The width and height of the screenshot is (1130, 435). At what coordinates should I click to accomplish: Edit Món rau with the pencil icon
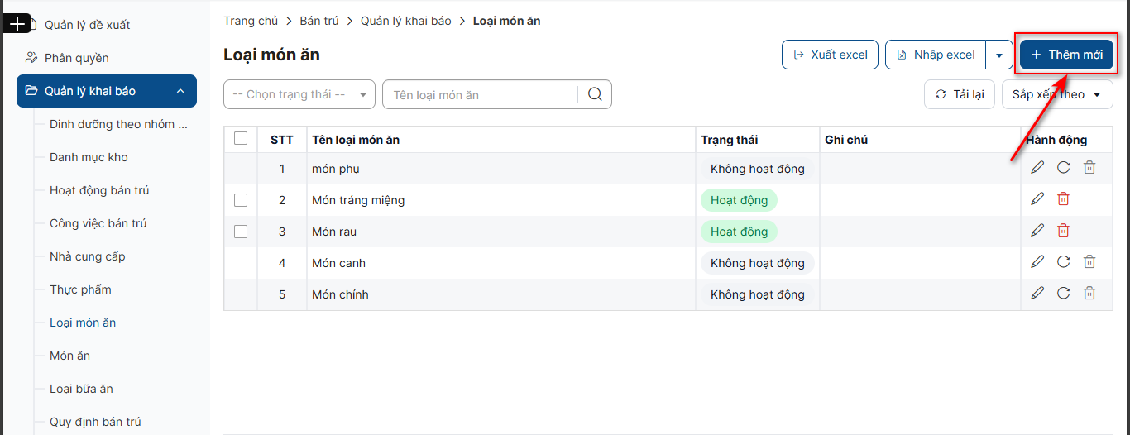click(1037, 231)
